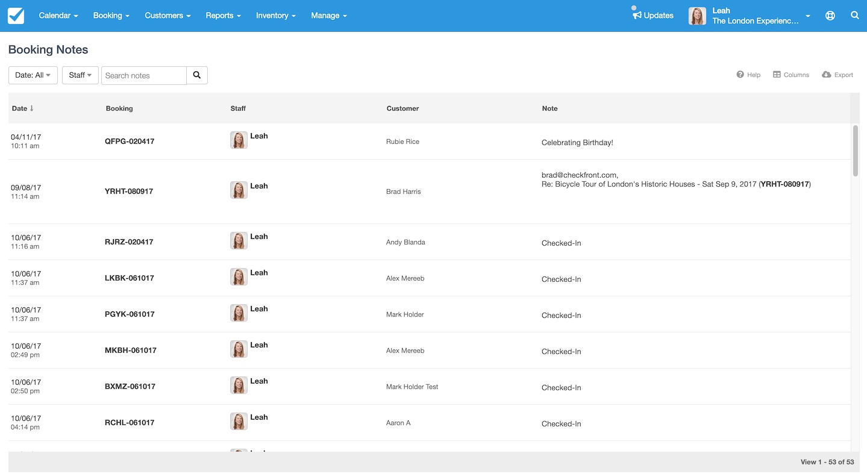Click the 10/06/17 04:14 pm date
This screenshot has width=867, height=474.
(26, 422)
